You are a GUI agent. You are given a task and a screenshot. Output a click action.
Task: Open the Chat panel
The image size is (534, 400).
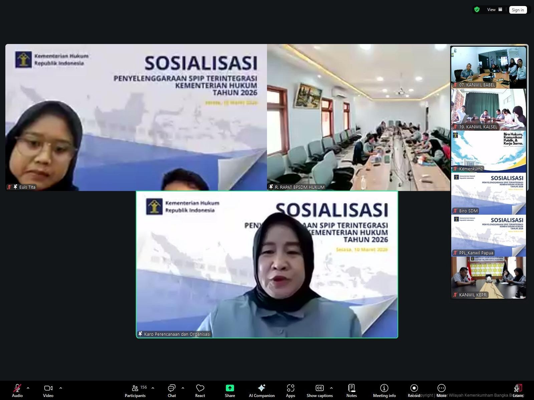tap(172, 391)
